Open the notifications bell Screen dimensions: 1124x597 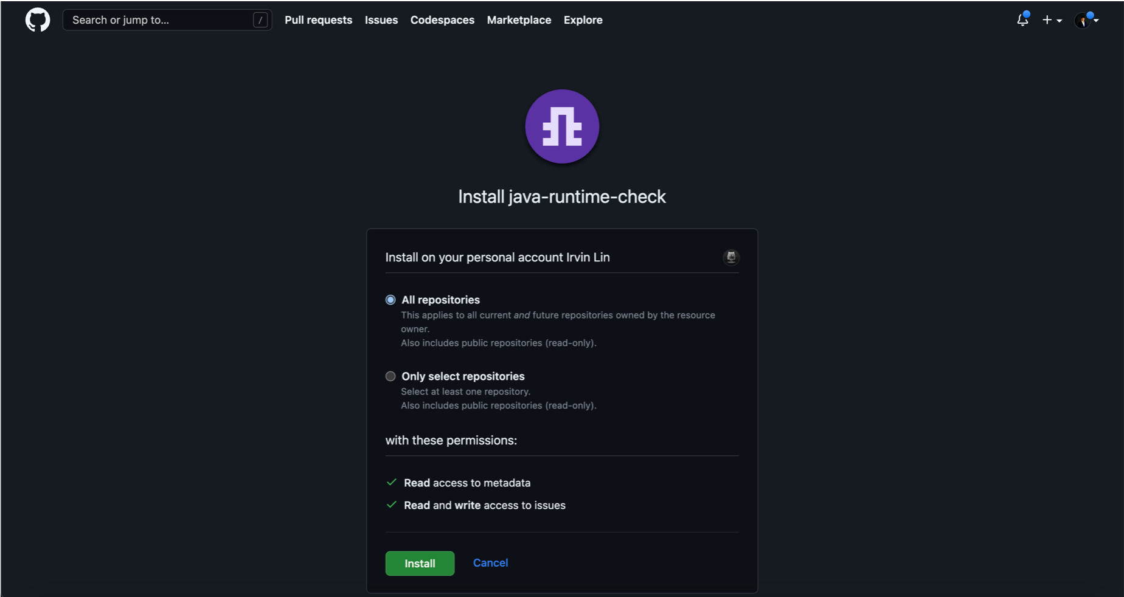pos(1023,19)
